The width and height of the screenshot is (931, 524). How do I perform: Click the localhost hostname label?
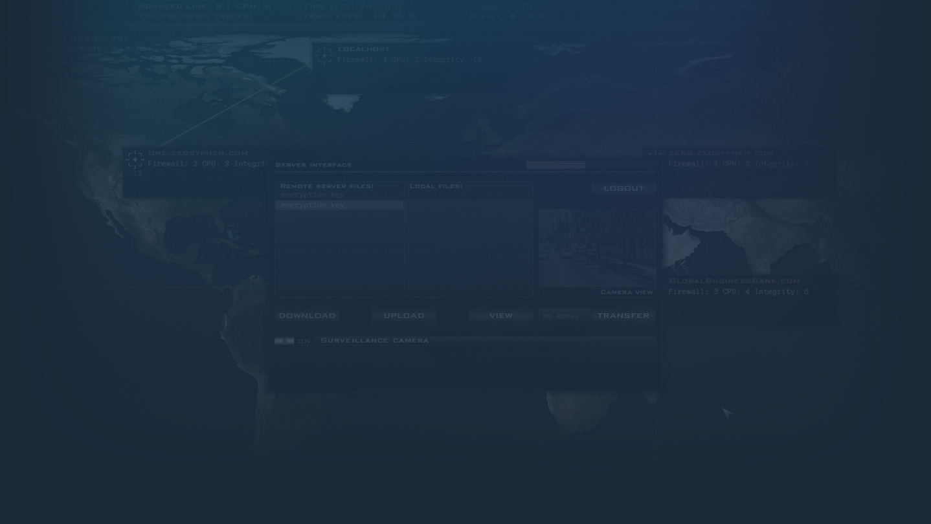[363, 49]
